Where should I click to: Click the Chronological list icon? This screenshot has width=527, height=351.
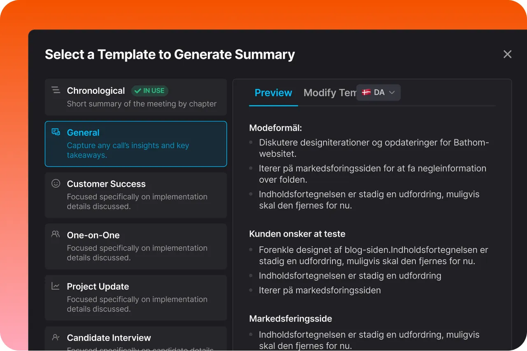click(56, 90)
